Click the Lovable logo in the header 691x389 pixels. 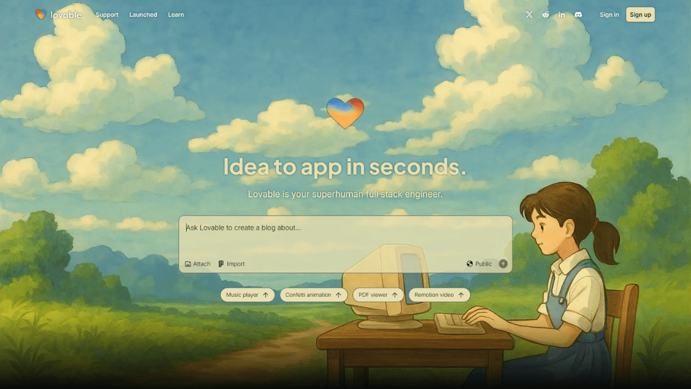(58, 14)
